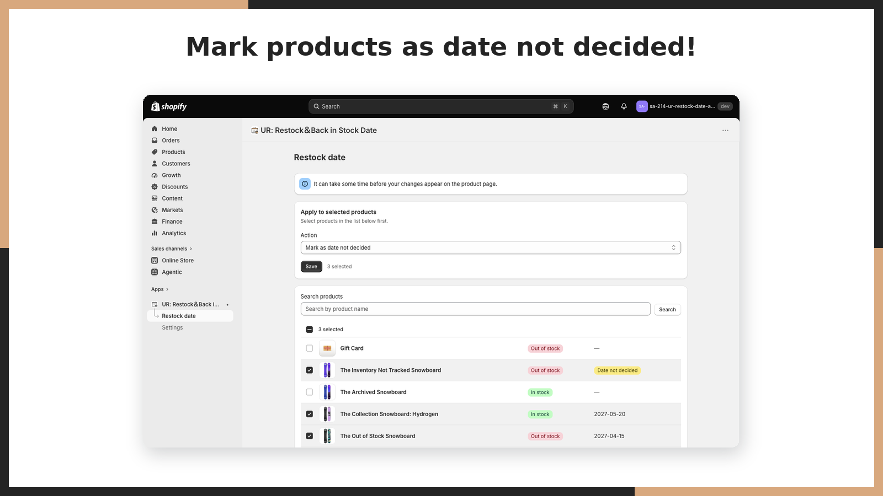Open the three-dot menu on the app page

725,131
